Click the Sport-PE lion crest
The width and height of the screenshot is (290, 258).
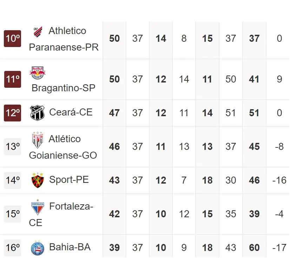(x=38, y=180)
